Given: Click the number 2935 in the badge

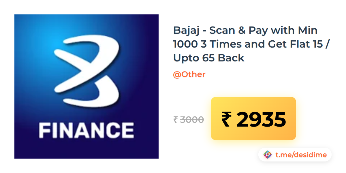Looking at the screenshot, I should [x=261, y=119].
